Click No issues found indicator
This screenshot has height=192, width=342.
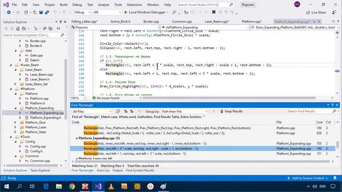click(106, 98)
